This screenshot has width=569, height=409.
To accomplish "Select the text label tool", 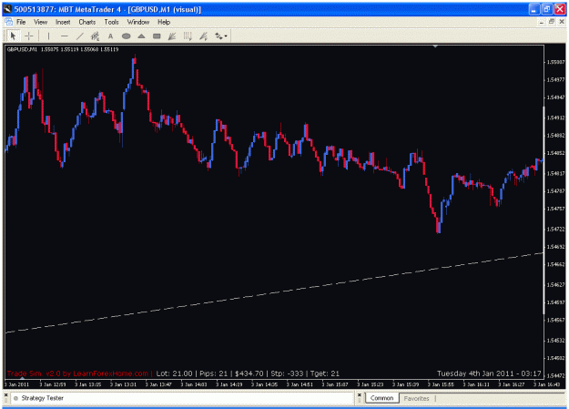I will pos(110,36).
